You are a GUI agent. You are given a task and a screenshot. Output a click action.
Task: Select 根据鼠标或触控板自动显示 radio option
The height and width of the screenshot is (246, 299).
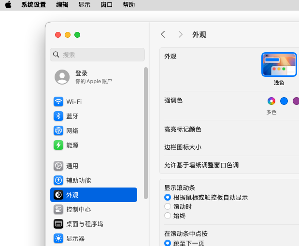[168, 197]
